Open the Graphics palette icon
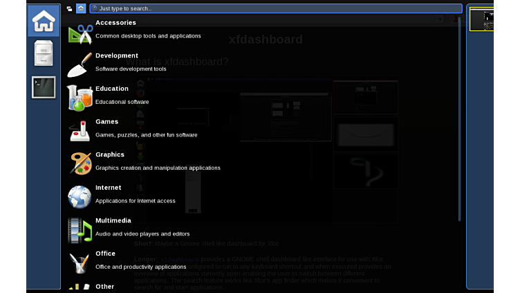Screen dimensions: 520x293 [80, 163]
